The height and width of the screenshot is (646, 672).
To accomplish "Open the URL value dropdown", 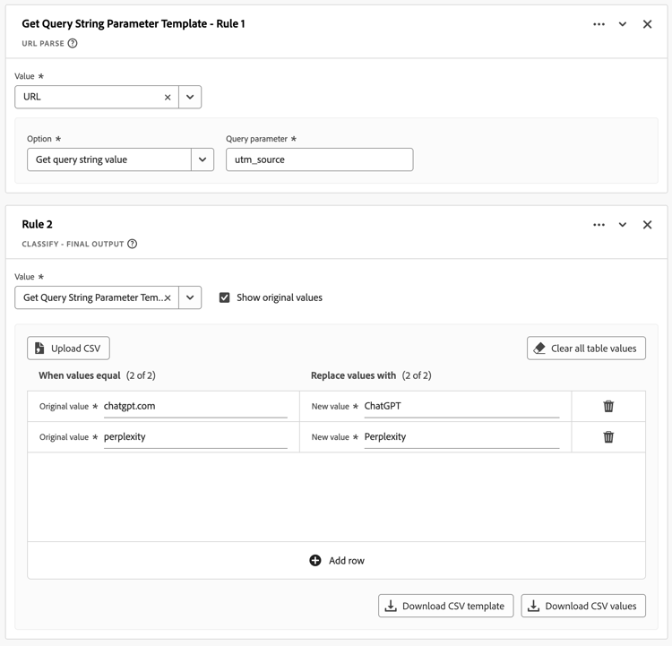I will point(190,97).
